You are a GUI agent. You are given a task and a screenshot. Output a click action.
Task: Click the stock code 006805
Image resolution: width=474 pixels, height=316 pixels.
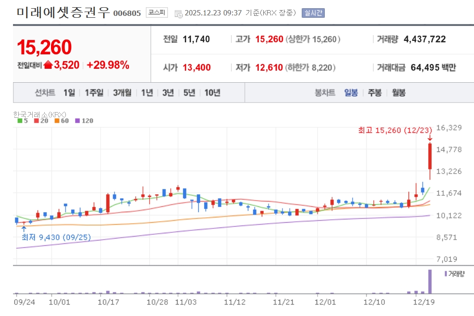coord(127,13)
